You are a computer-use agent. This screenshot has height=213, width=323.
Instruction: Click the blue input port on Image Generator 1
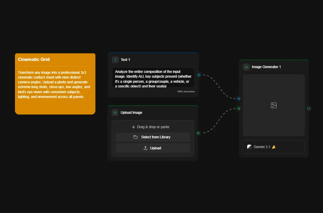239,99
